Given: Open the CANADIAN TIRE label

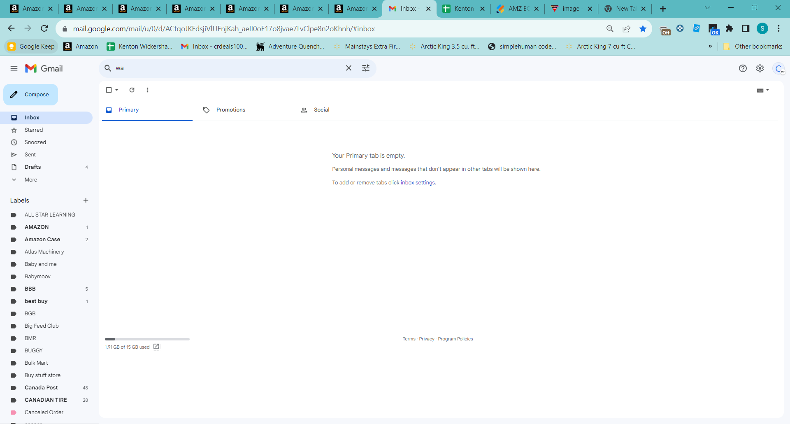Looking at the screenshot, I should [x=46, y=400].
